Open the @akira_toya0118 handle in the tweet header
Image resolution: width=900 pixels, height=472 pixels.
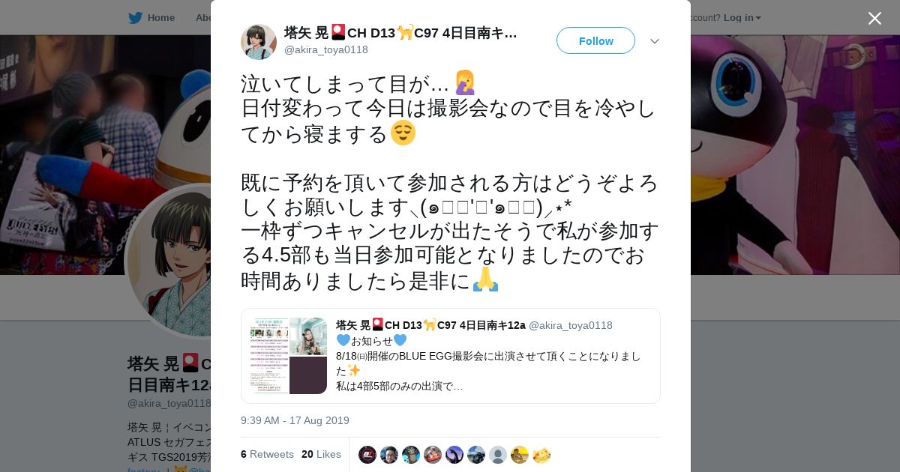click(x=326, y=49)
